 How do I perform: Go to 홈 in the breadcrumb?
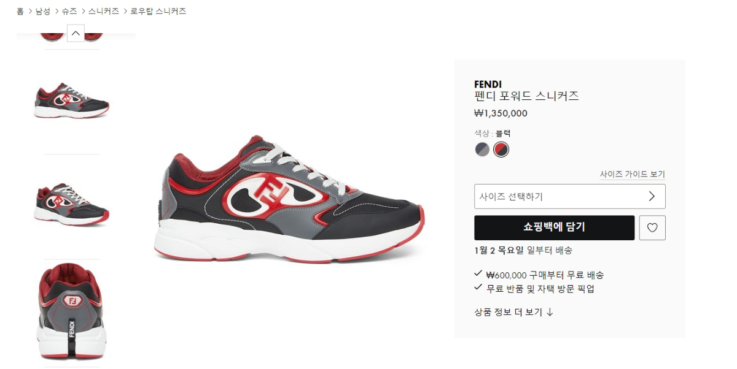pyautogui.click(x=20, y=11)
